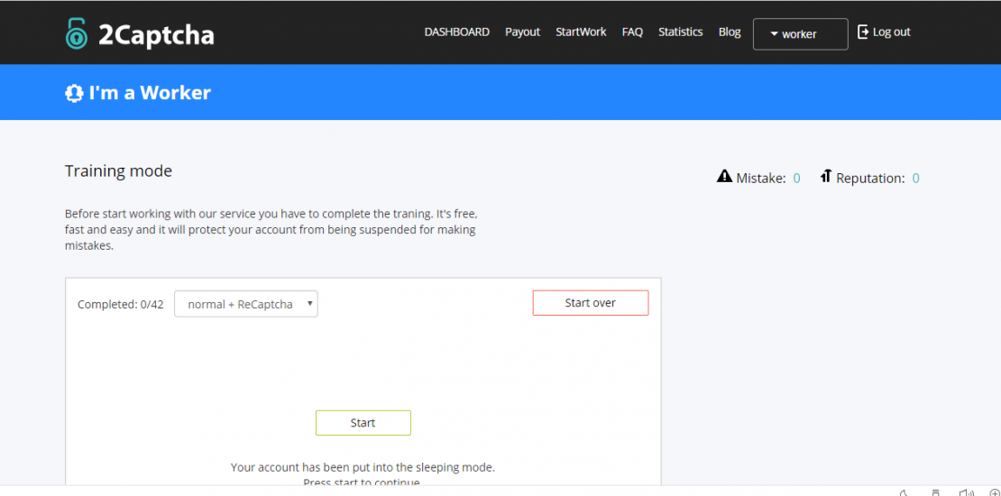This screenshot has height=496, width=1001.
Task: Click the Reputation score value
Action: coord(915,179)
